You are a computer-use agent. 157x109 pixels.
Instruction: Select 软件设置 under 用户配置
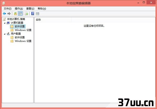click(x=20, y=37)
